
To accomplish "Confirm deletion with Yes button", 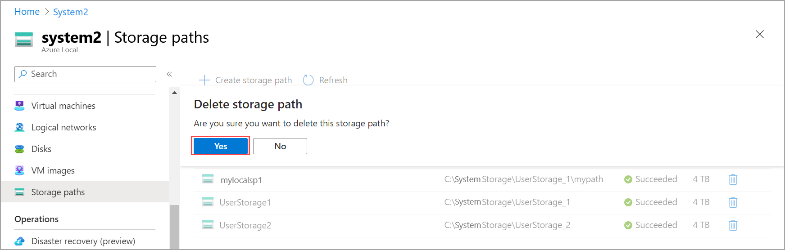I will click(x=221, y=146).
